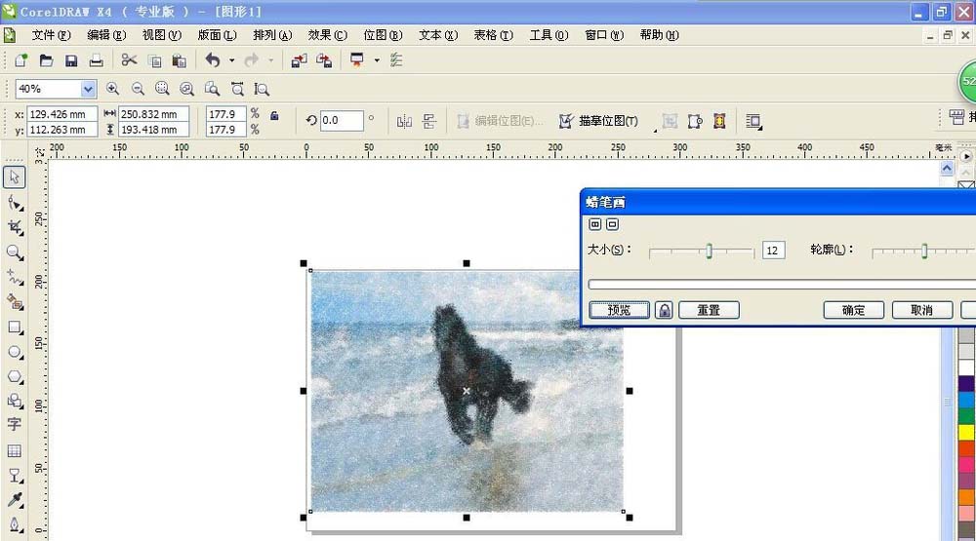The height and width of the screenshot is (541, 976).
Task: Click the Export icon
Action: pyautogui.click(x=324, y=60)
